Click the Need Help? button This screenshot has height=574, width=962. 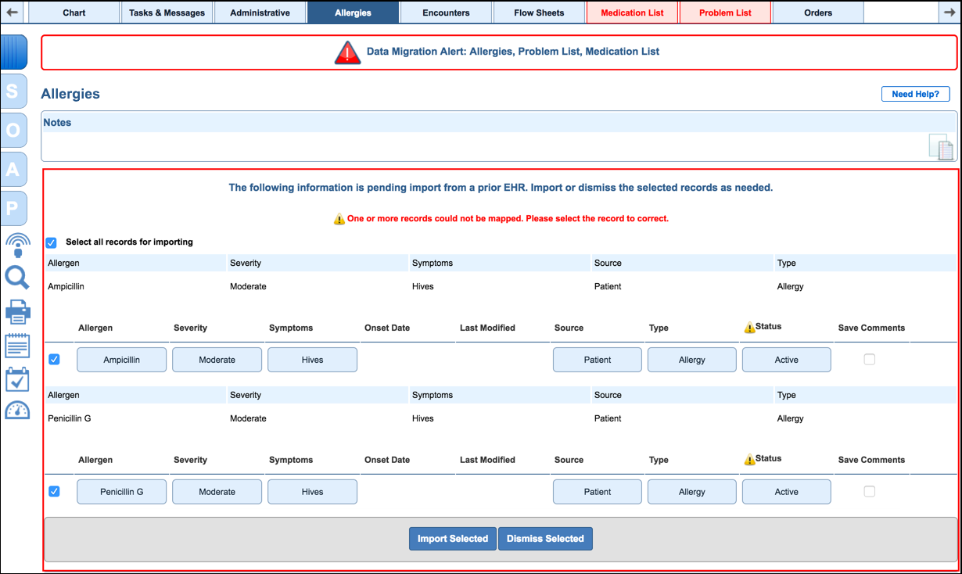(x=916, y=94)
